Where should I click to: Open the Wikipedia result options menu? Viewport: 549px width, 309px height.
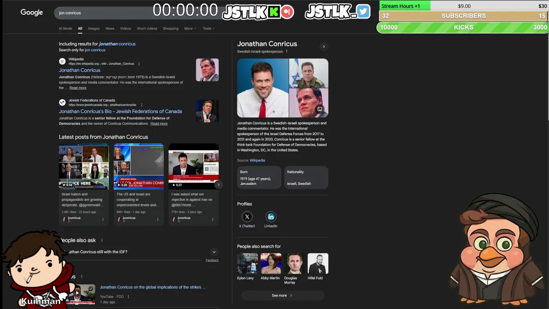click(139, 64)
